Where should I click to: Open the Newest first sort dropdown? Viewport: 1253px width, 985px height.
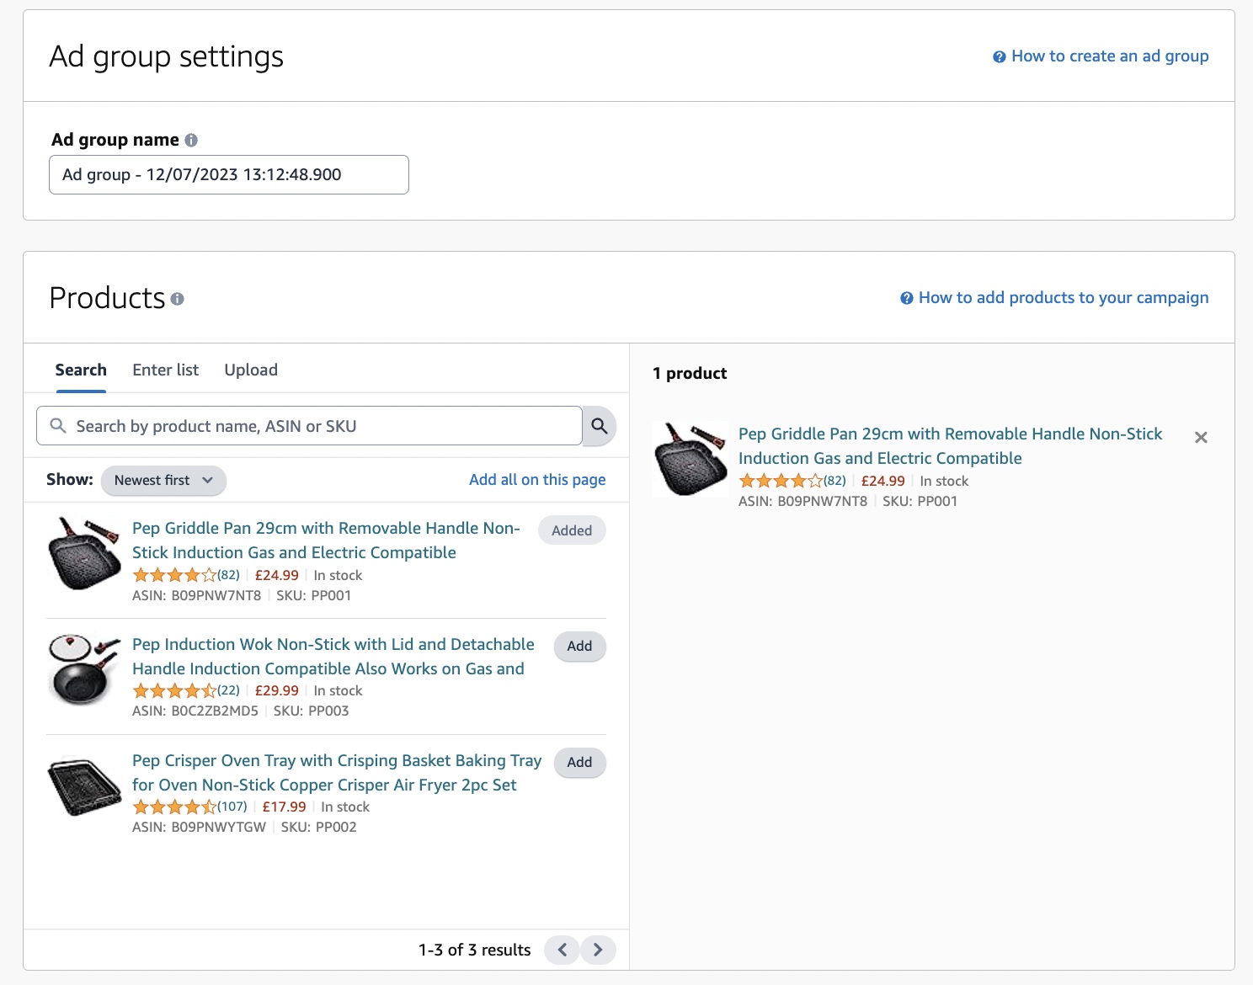point(163,480)
